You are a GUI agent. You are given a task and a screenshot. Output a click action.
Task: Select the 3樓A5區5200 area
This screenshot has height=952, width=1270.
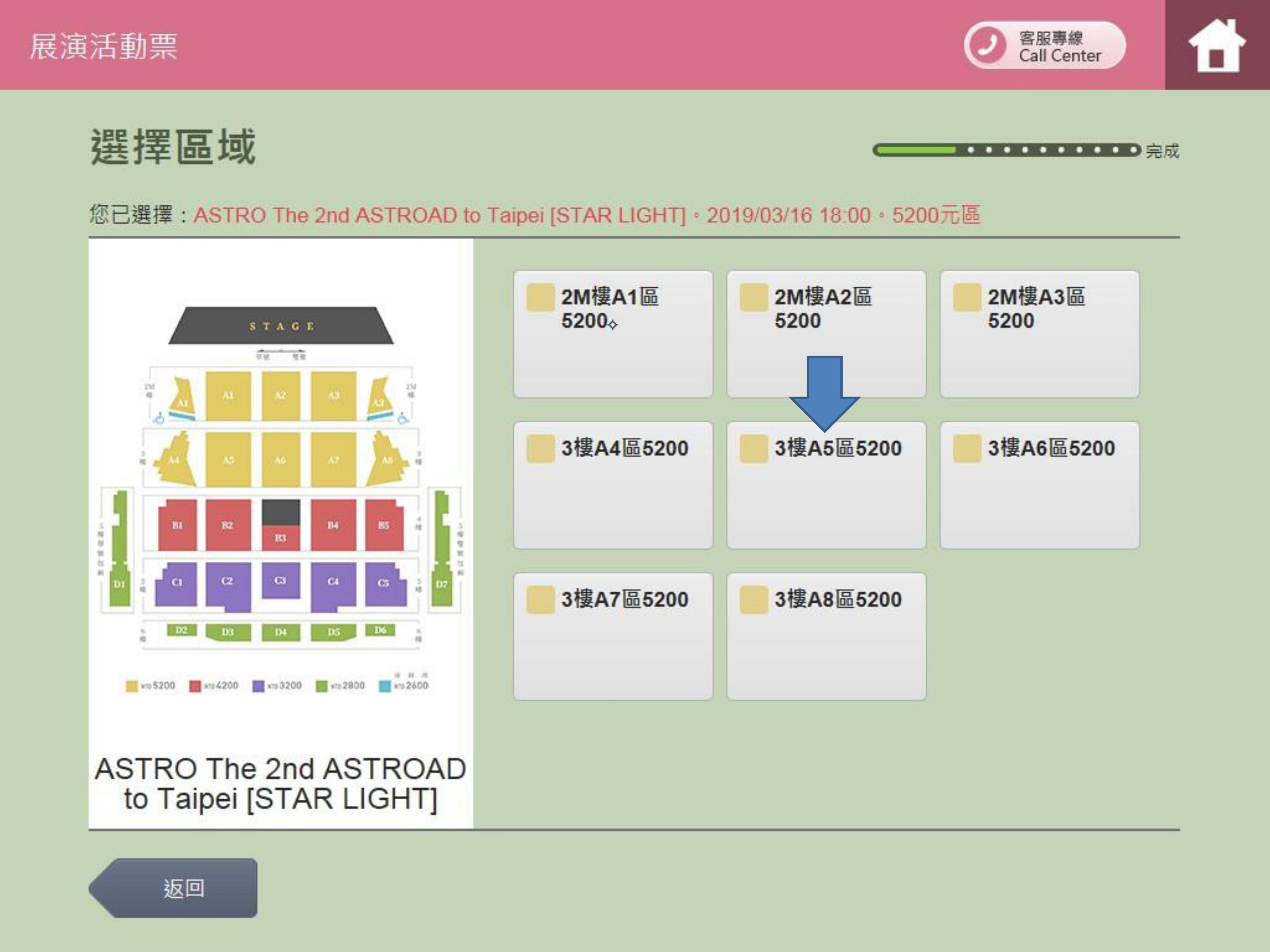(x=826, y=486)
